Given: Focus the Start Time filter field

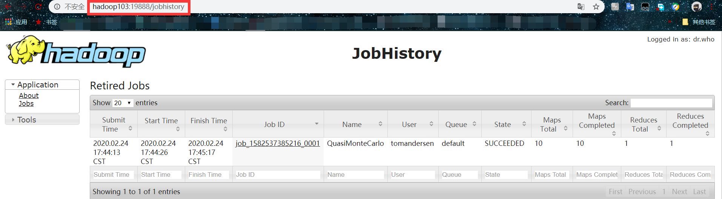Looking at the screenshot, I should tap(161, 175).
